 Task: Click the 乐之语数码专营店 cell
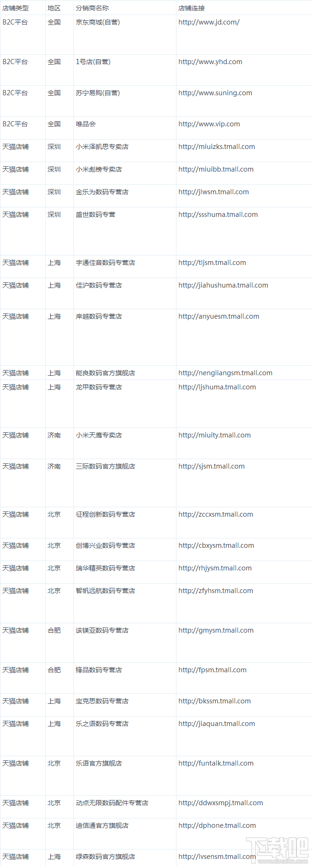[x=102, y=724]
